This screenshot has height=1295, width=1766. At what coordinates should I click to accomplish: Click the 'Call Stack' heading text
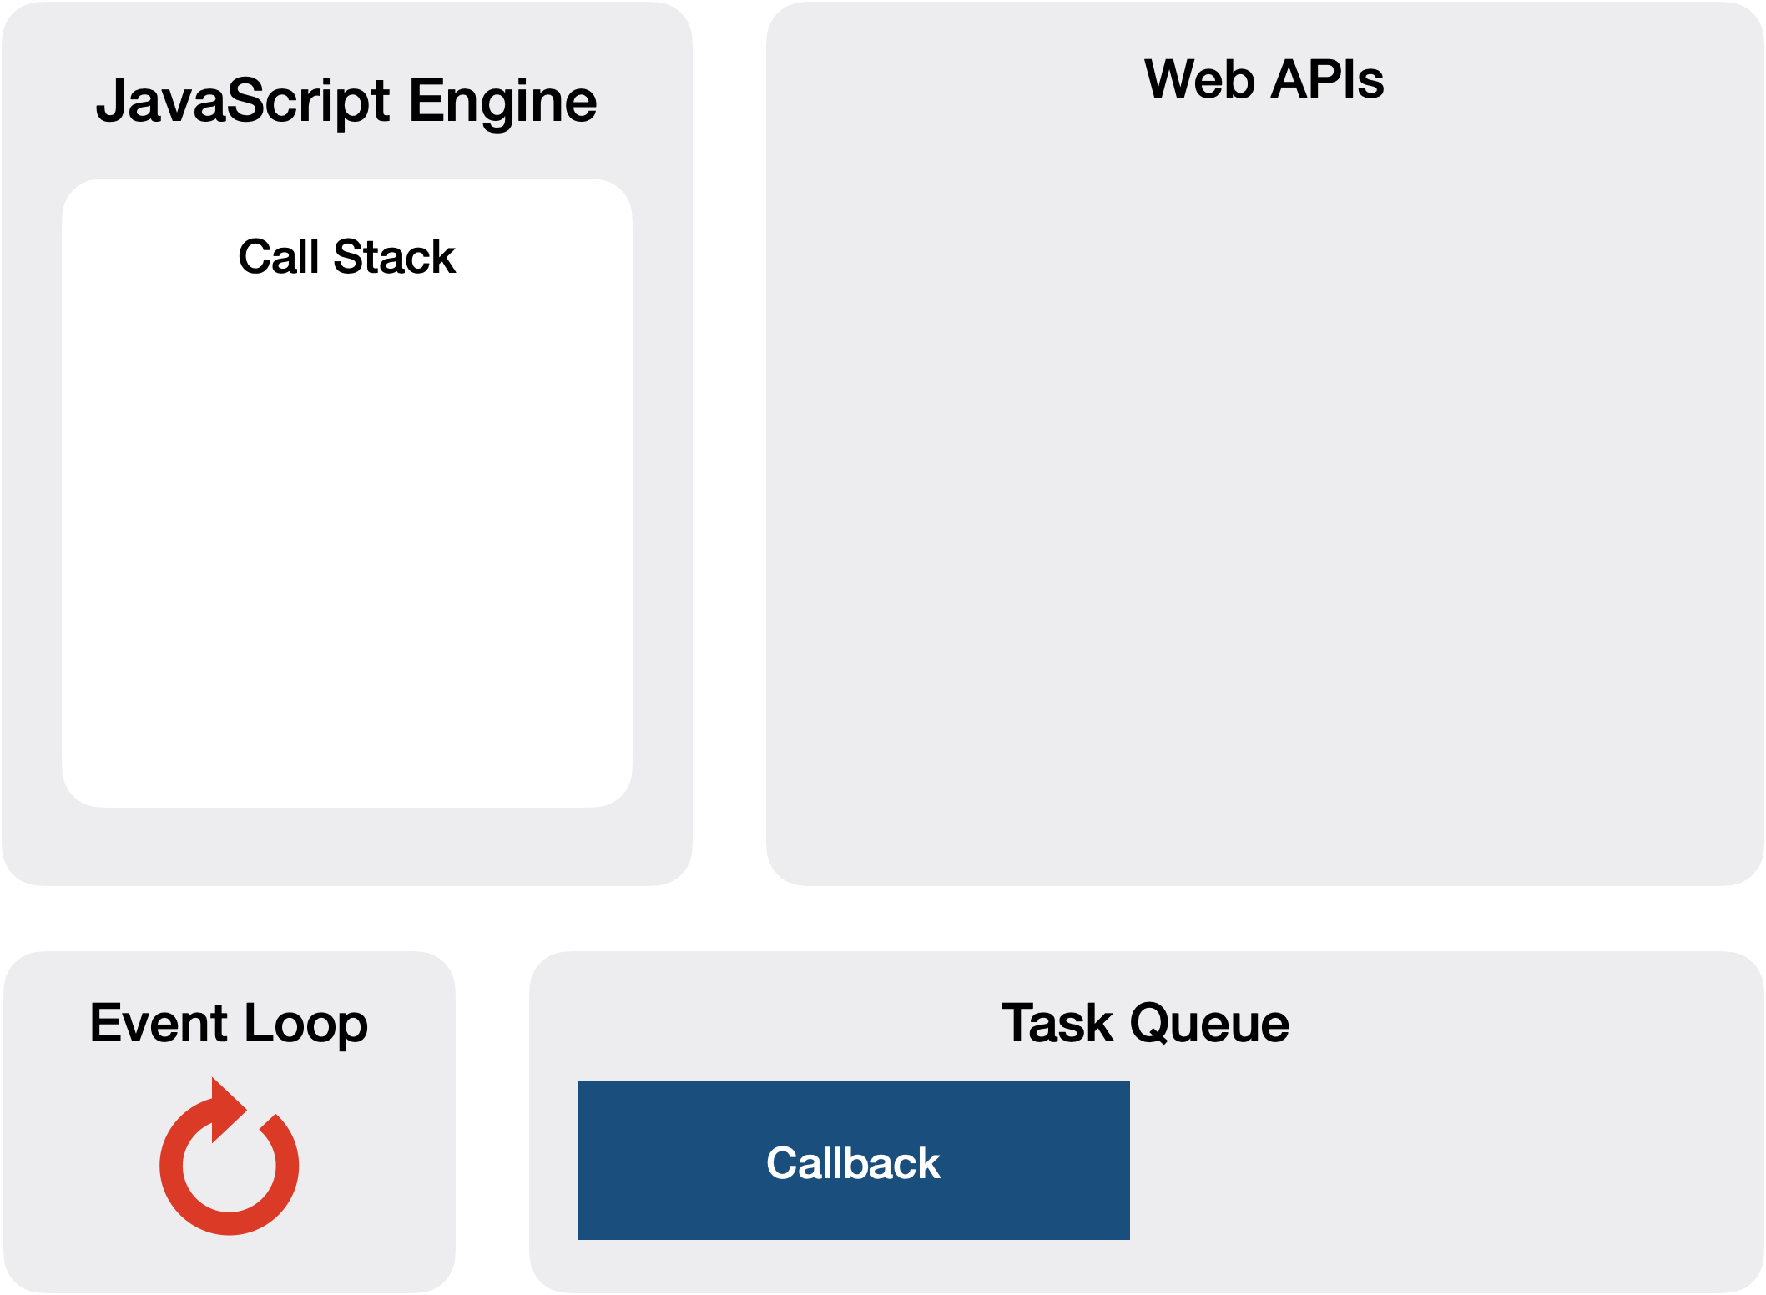coord(346,256)
